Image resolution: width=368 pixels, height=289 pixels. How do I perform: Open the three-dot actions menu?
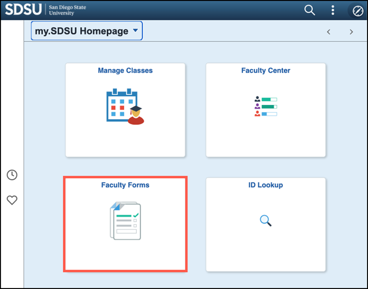click(x=333, y=10)
